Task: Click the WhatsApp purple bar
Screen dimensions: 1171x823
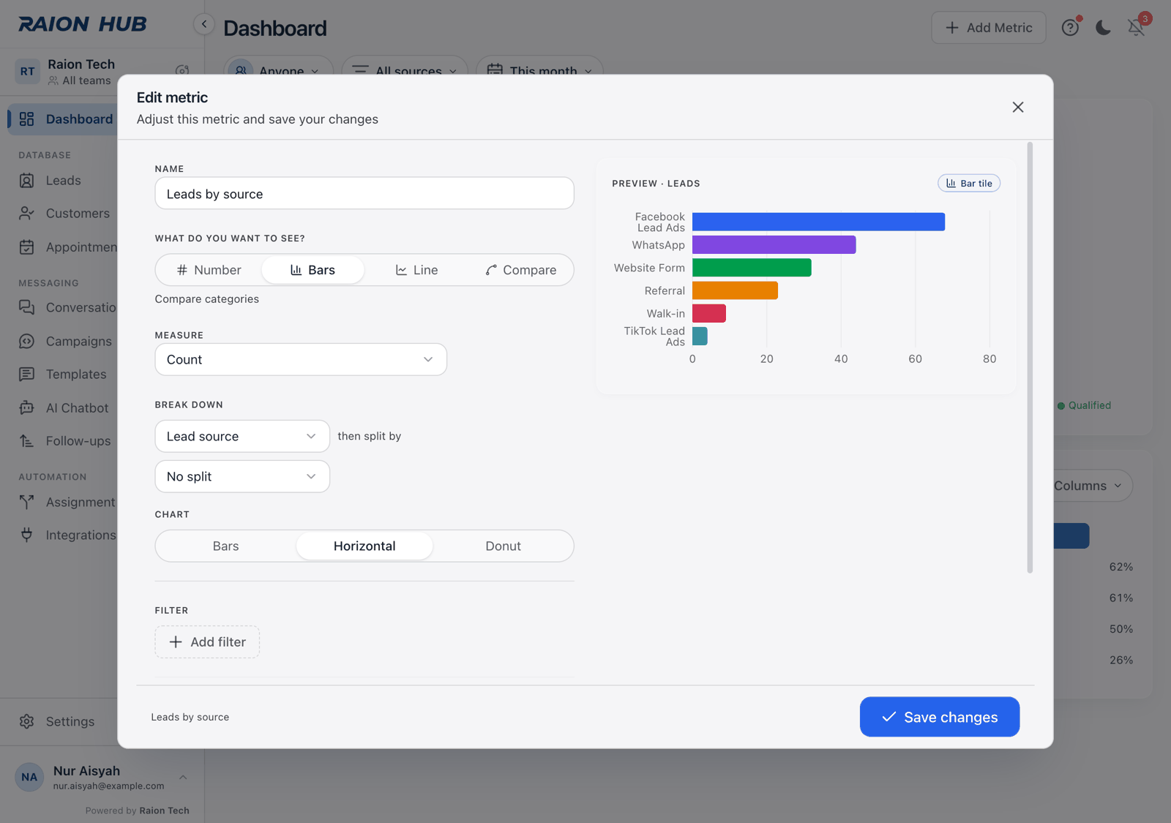Action: click(774, 245)
